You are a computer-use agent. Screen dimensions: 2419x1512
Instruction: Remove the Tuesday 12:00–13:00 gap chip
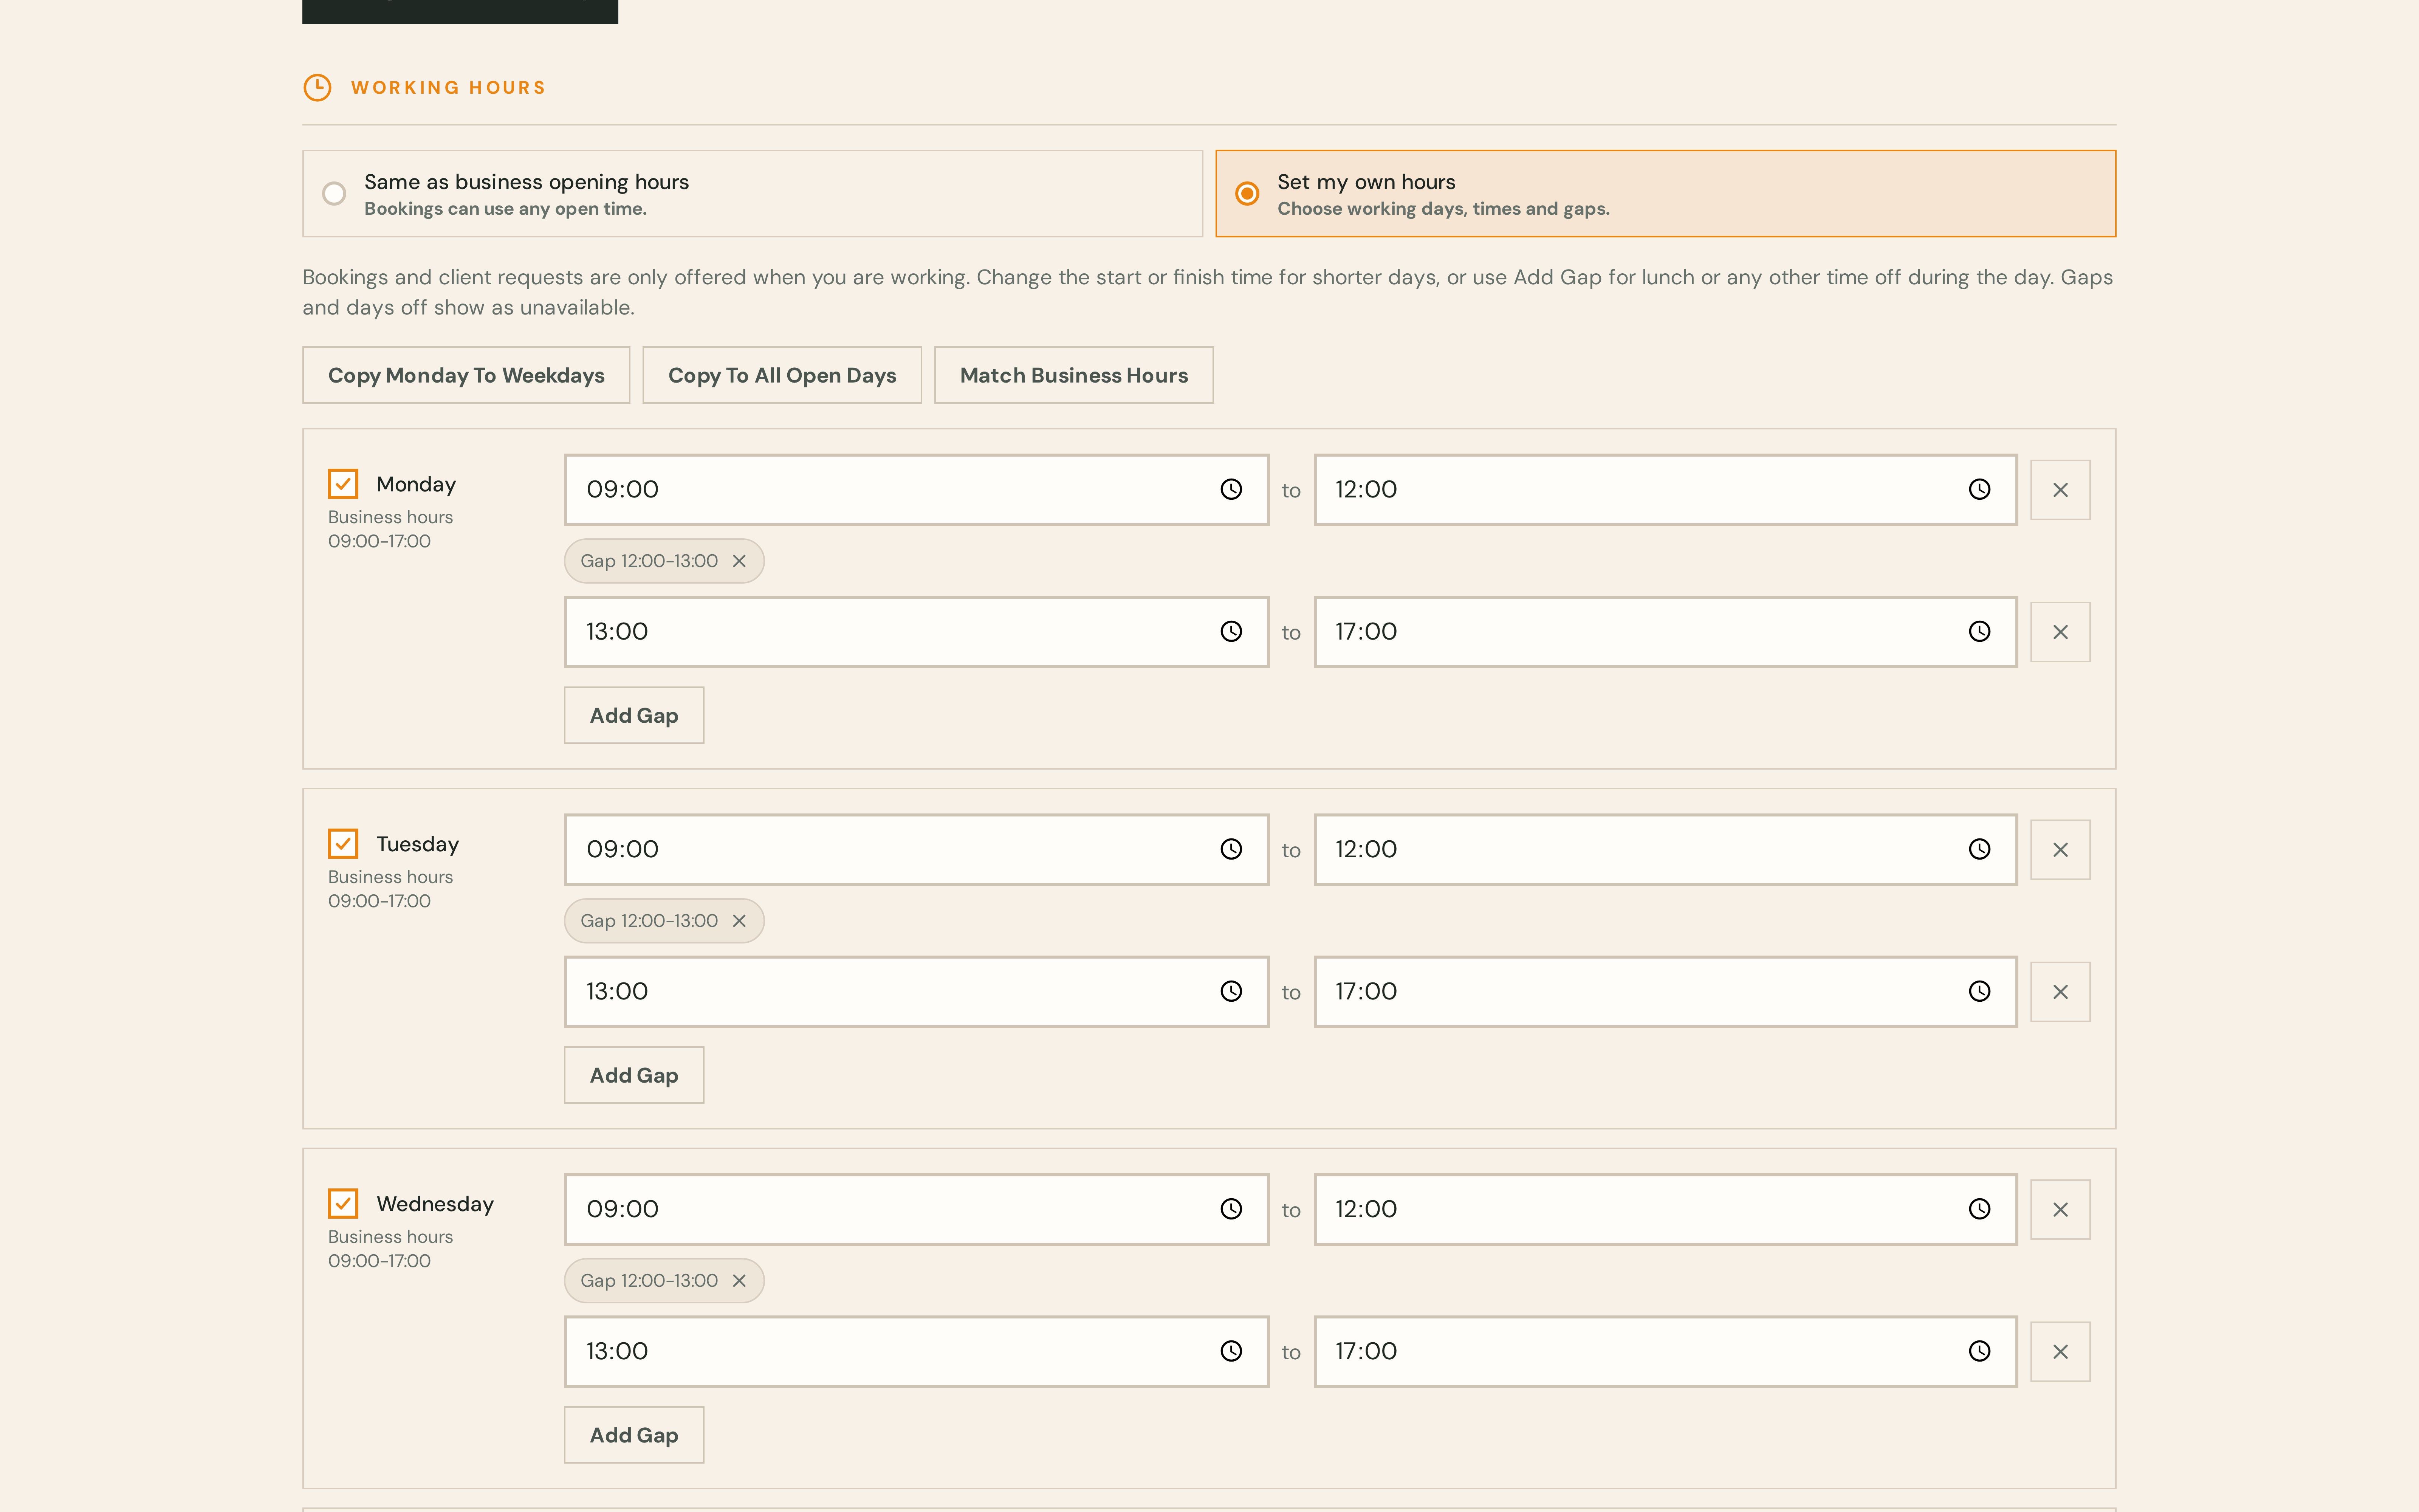point(739,921)
